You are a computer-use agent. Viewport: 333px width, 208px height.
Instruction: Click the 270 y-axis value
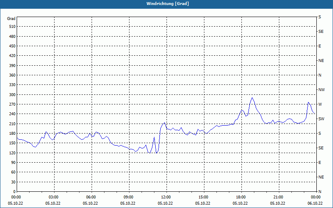pos(12,104)
